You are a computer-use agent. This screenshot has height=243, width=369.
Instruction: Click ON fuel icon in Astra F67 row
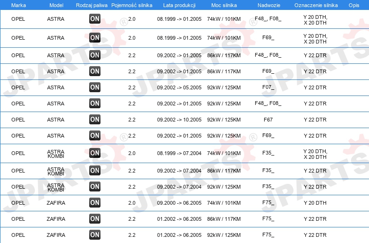95,119
